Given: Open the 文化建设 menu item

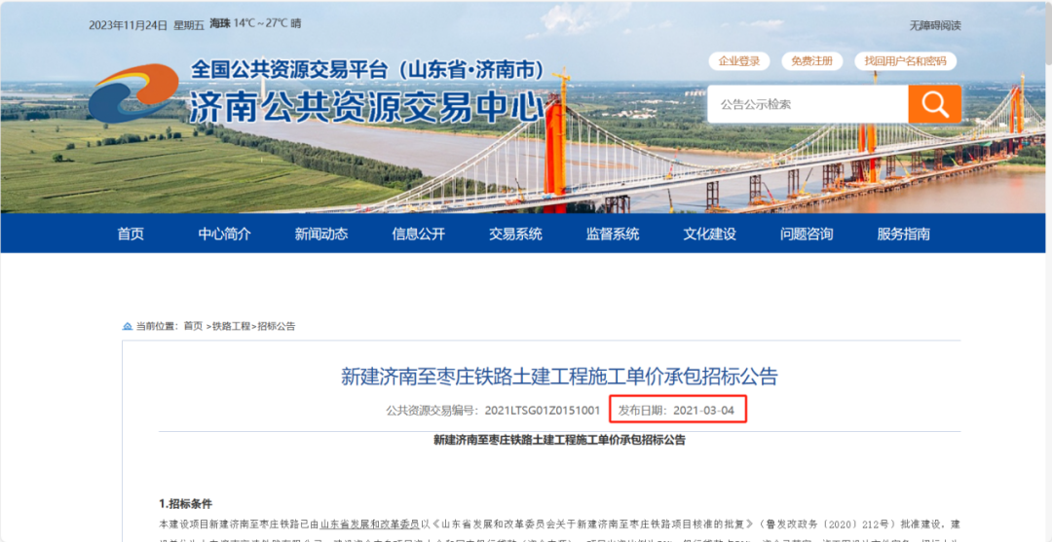Looking at the screenshot, I should [x=710, y=234].
